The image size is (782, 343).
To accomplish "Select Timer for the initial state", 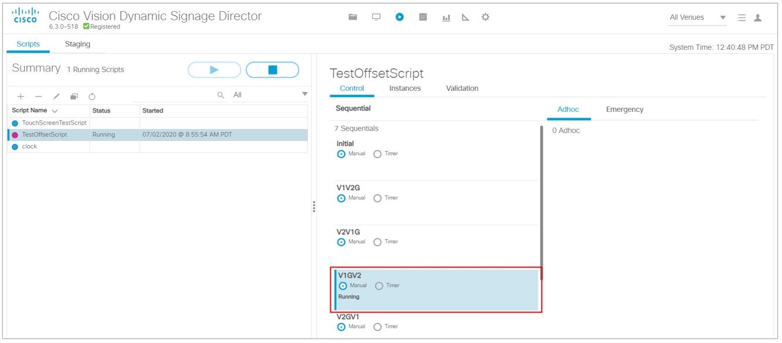I will coord(377,154).
